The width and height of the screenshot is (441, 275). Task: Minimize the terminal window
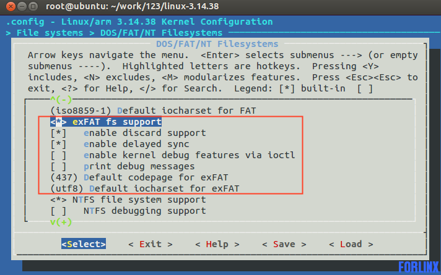click(x=22, y=6)
